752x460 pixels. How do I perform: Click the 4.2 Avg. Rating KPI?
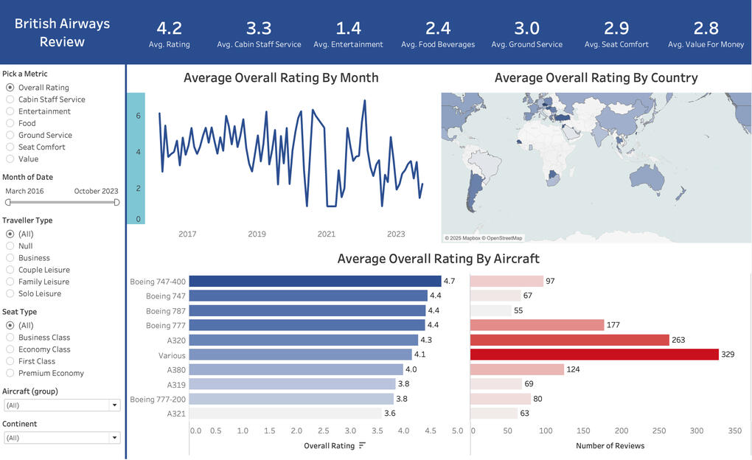170,34
